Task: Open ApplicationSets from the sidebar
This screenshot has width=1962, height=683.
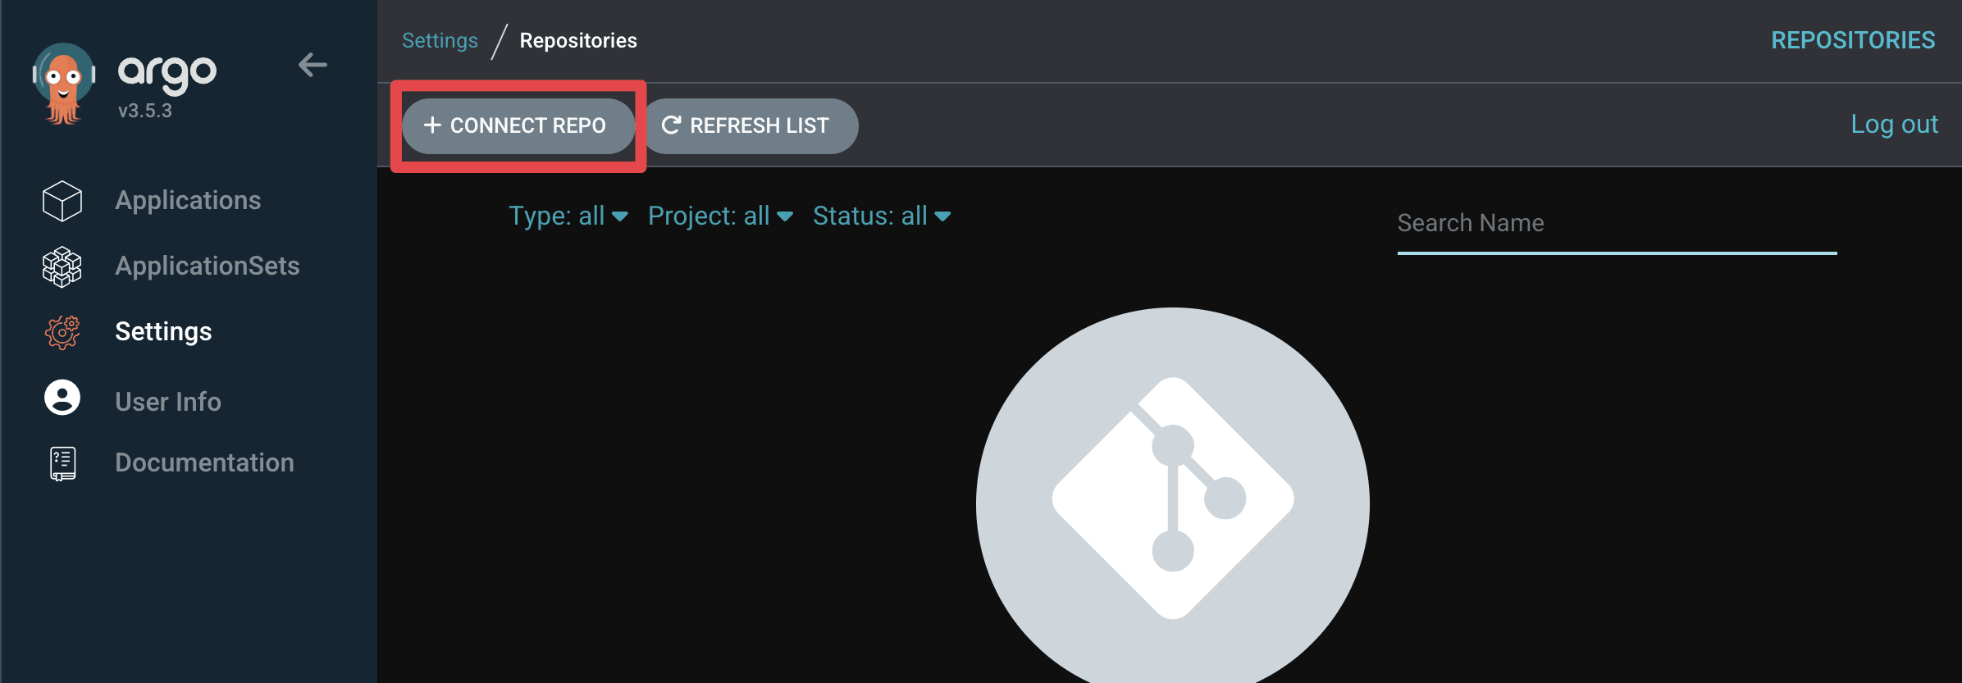Action: point(208,266)
